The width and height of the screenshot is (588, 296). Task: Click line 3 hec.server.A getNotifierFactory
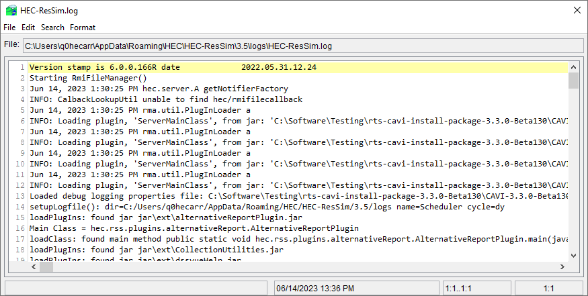[159, 89]
